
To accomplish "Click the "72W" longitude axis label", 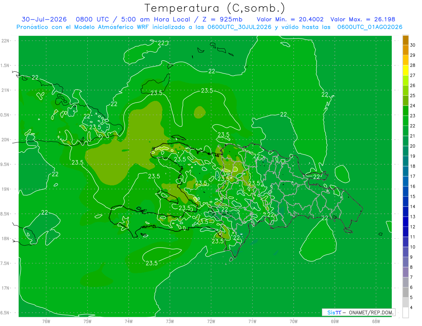I will (x=211, y=321).
